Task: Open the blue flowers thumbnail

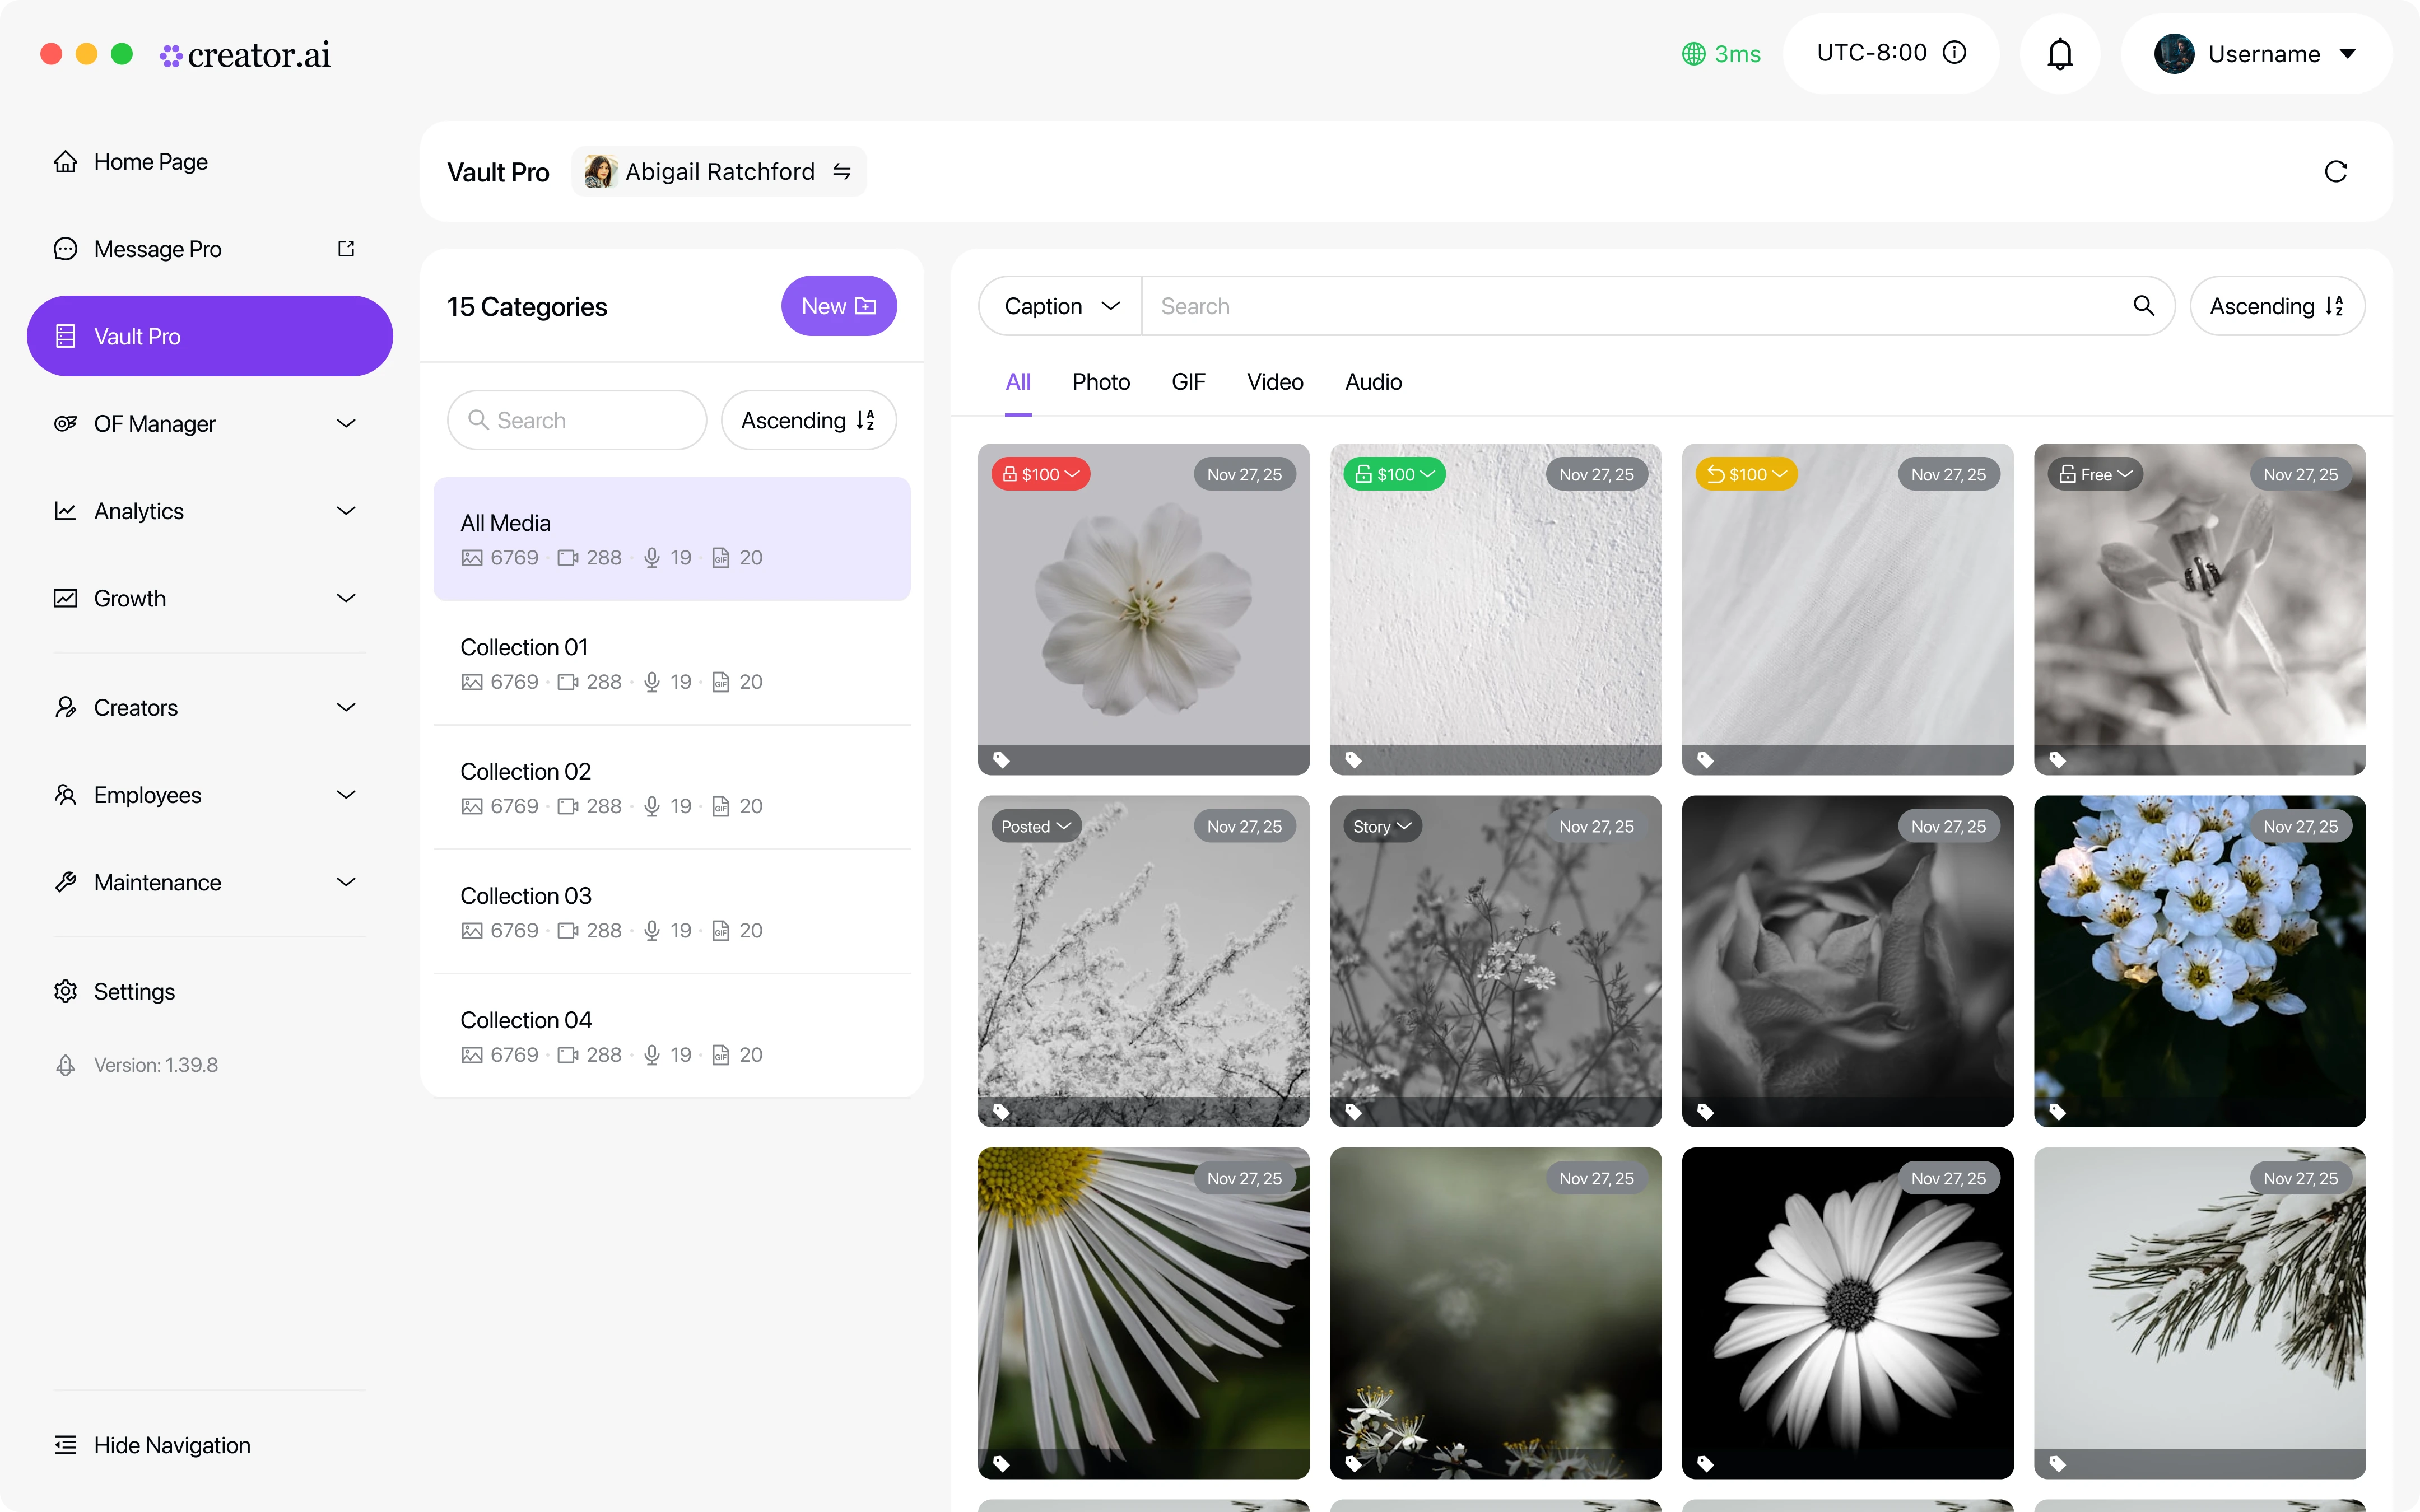Action: 2199,960
